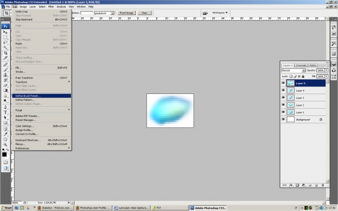Add a layer style with fx icon

[x=291, y=185]
